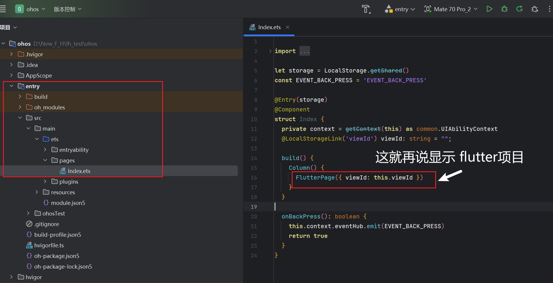Select the entry module name
Viewport: 553px width, 283px height.
pyautogui.click(x=32, y=86)
